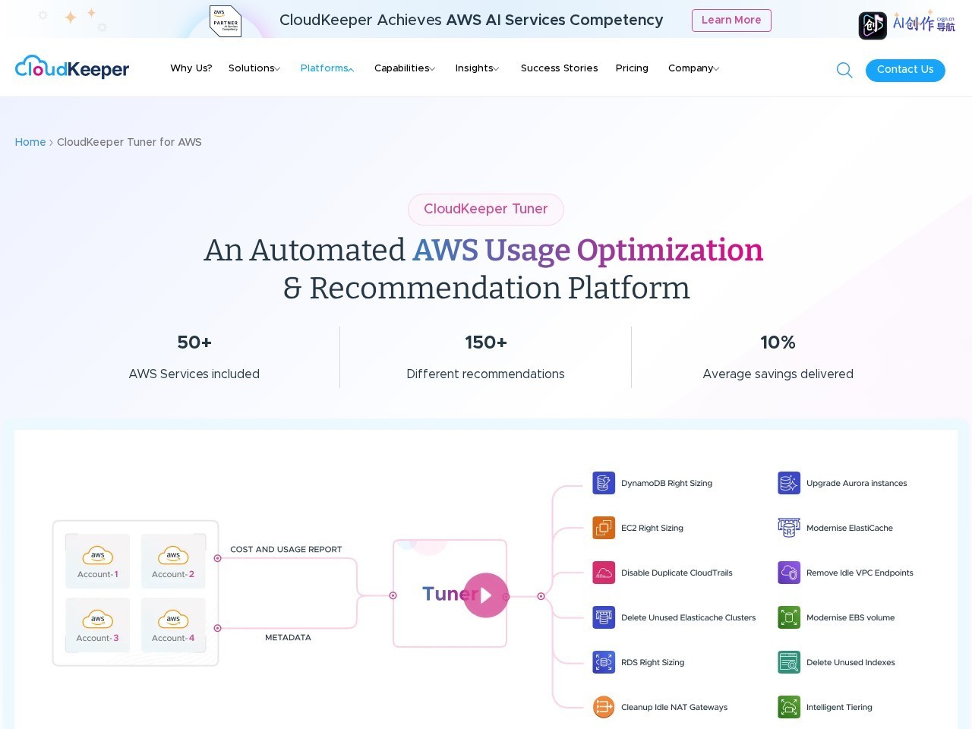This screenshot has width=972, height=729.
Task: Click the Intelligent Tiering icon
Action: click(x=789, y=707)
